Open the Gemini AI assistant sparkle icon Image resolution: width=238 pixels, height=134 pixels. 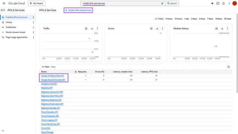pyautogui.click(x=212, y=3)
